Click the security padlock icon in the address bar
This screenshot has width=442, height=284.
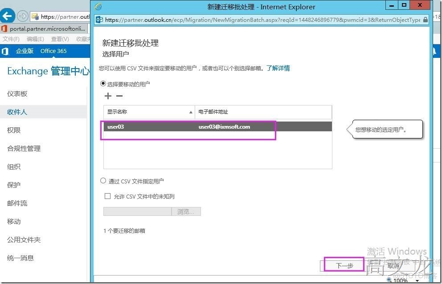tap(426, 20)
